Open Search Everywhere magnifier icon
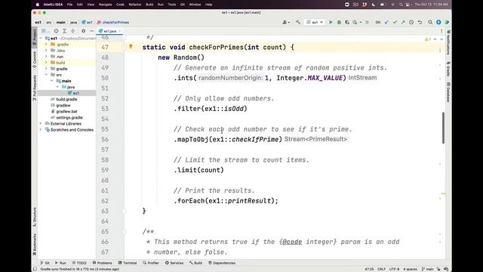This screenshot has width=483, height=272. [430, 22]
